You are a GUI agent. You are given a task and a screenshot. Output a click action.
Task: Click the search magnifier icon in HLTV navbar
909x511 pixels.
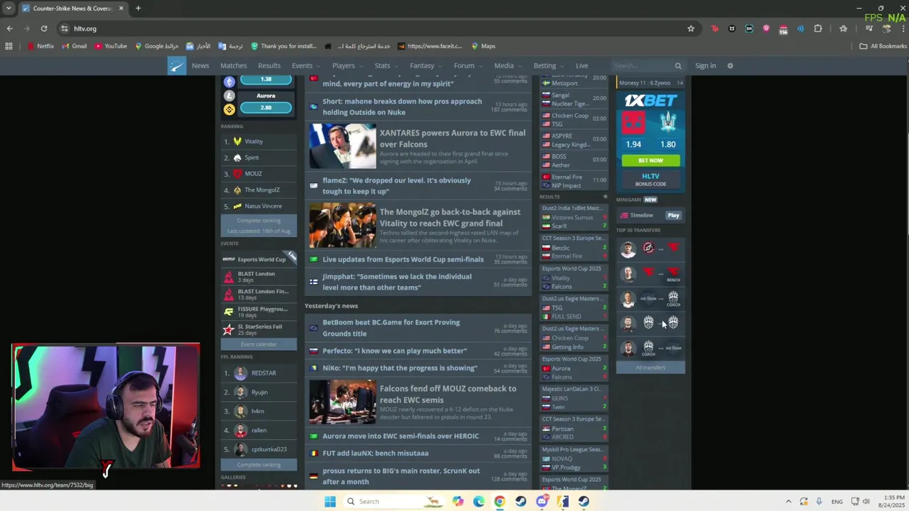point(678,66)
